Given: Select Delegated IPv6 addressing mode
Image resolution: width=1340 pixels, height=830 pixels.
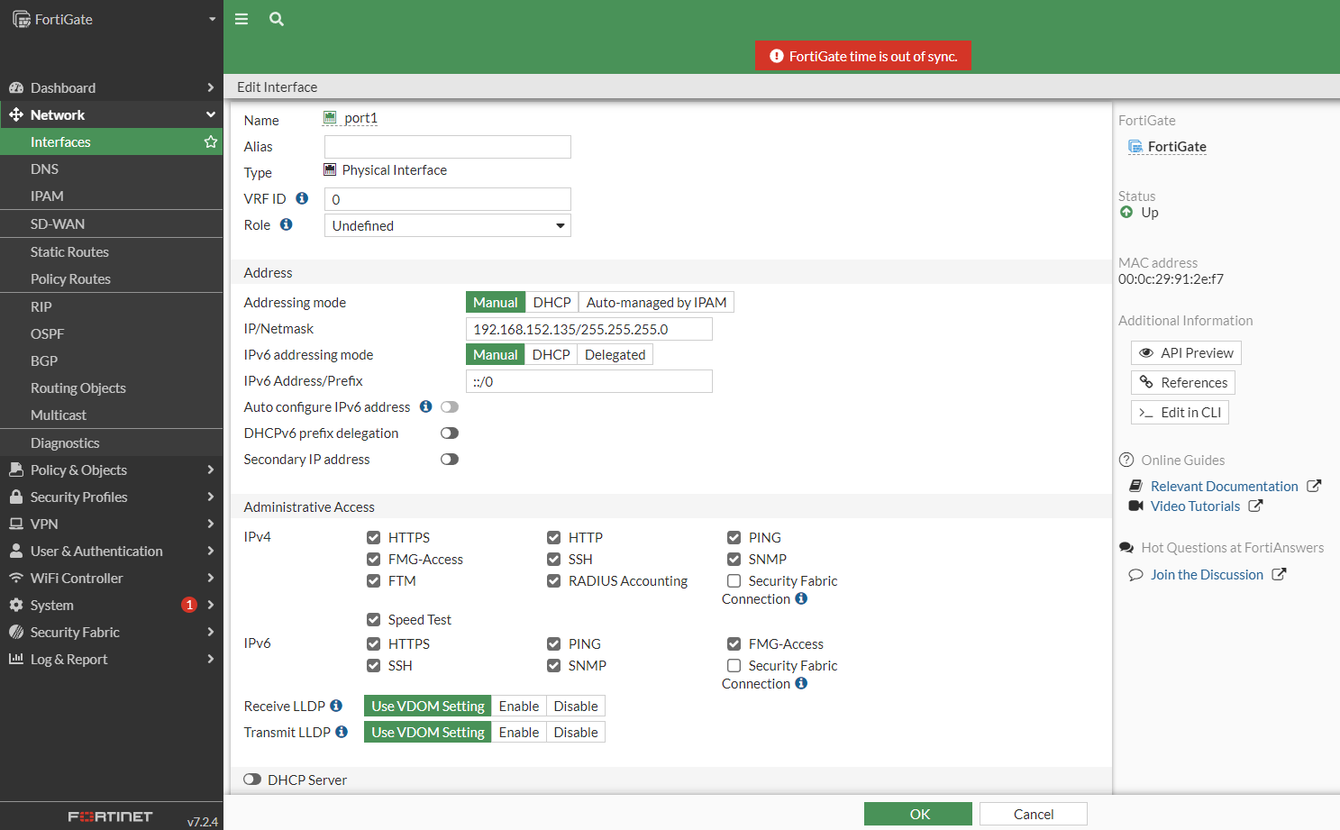Looking at the screenshot, I should [615, 354].
